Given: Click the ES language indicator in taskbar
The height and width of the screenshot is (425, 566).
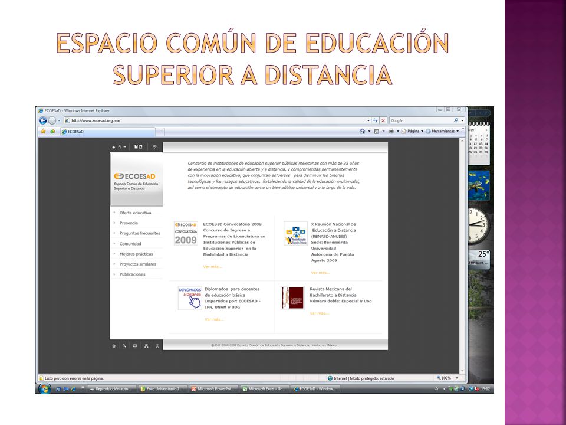Looking at the screenshot, I should pos(436,388).
